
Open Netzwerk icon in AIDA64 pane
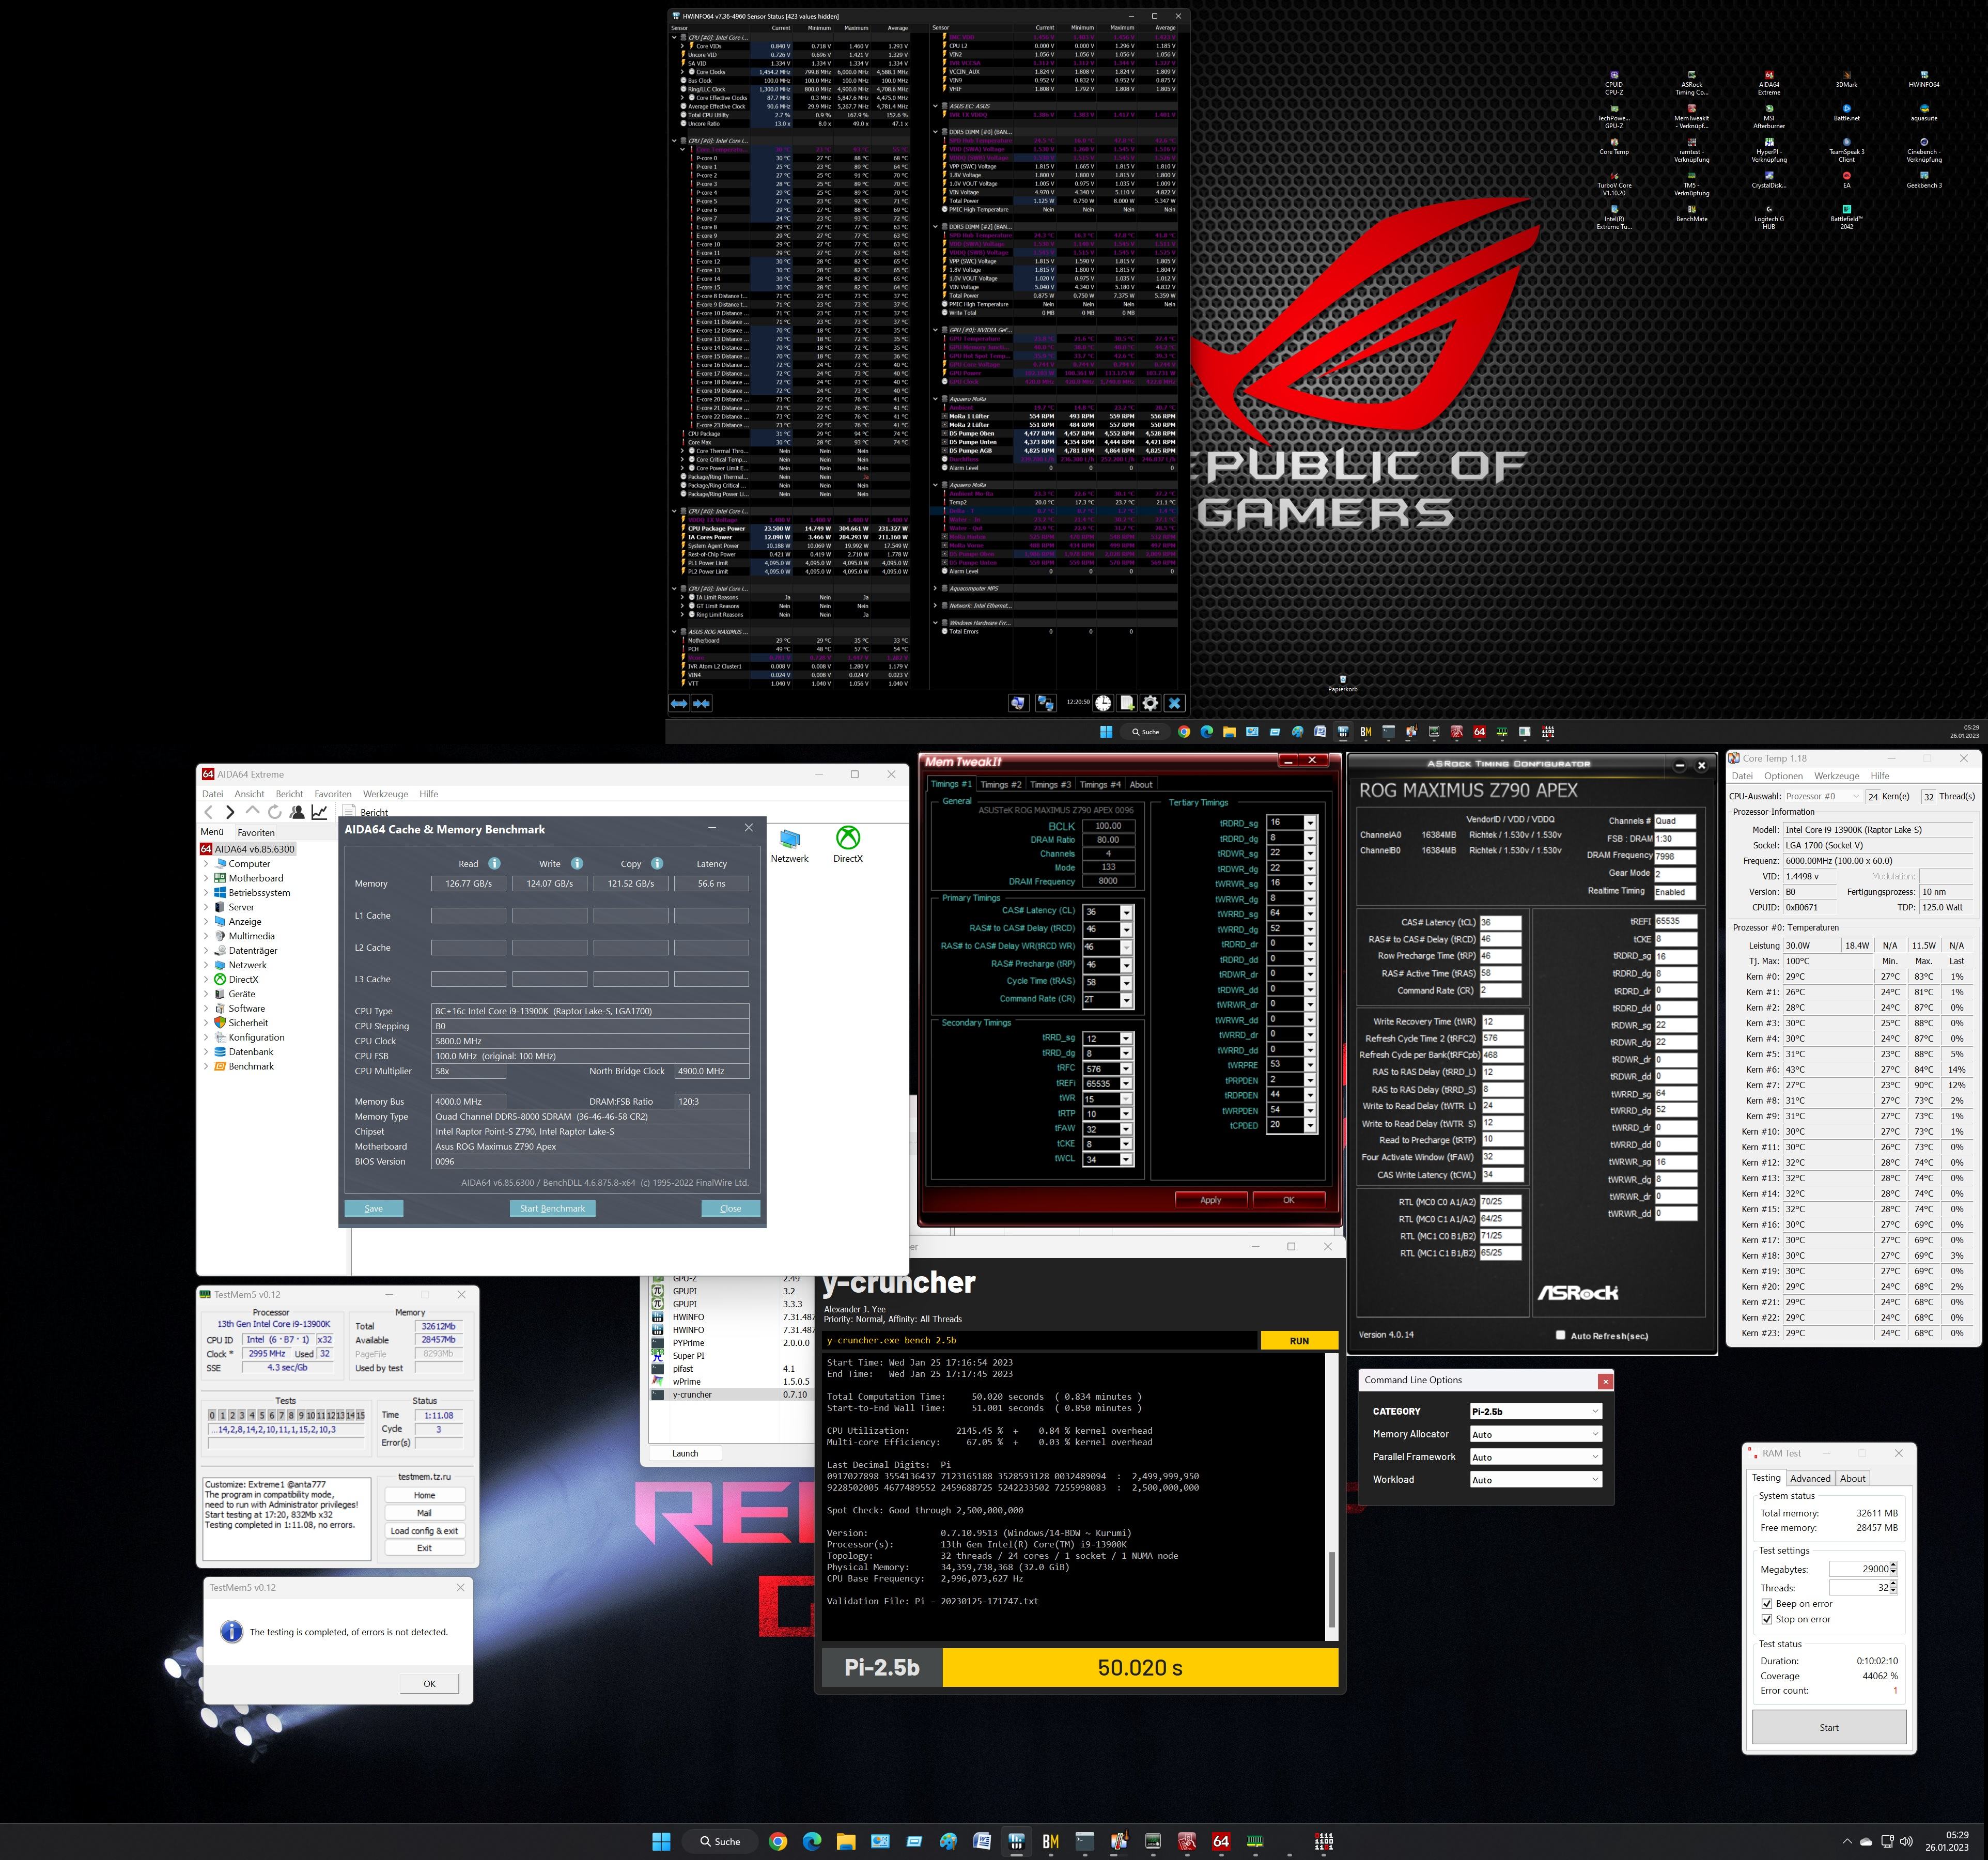tap(789, 845)
